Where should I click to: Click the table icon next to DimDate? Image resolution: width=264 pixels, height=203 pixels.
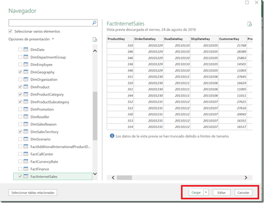click(x=26, y=50)
